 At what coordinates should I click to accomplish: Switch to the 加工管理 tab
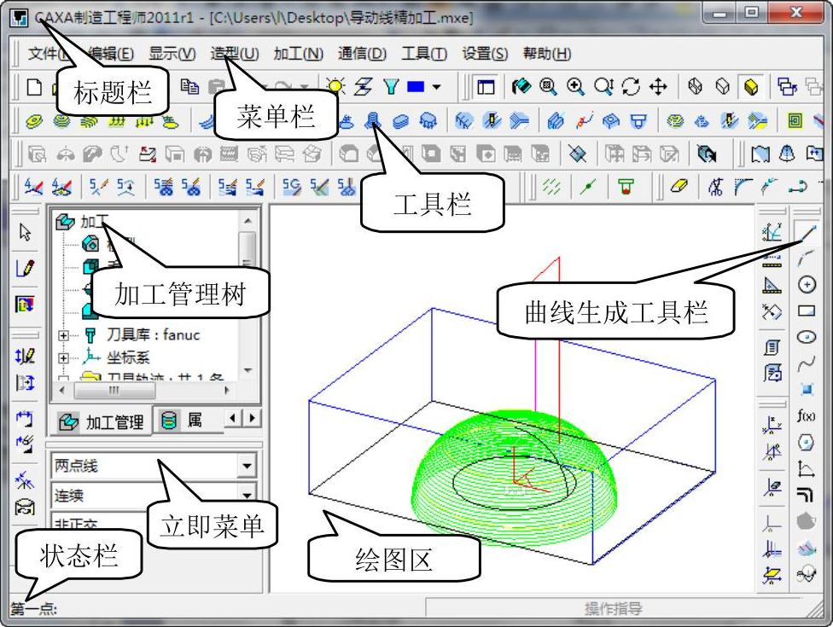pos(101,421)
